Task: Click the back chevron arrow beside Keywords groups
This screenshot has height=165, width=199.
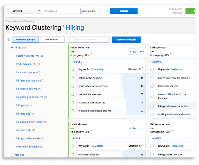Action: pyautogui.click(x=9, y=40)
